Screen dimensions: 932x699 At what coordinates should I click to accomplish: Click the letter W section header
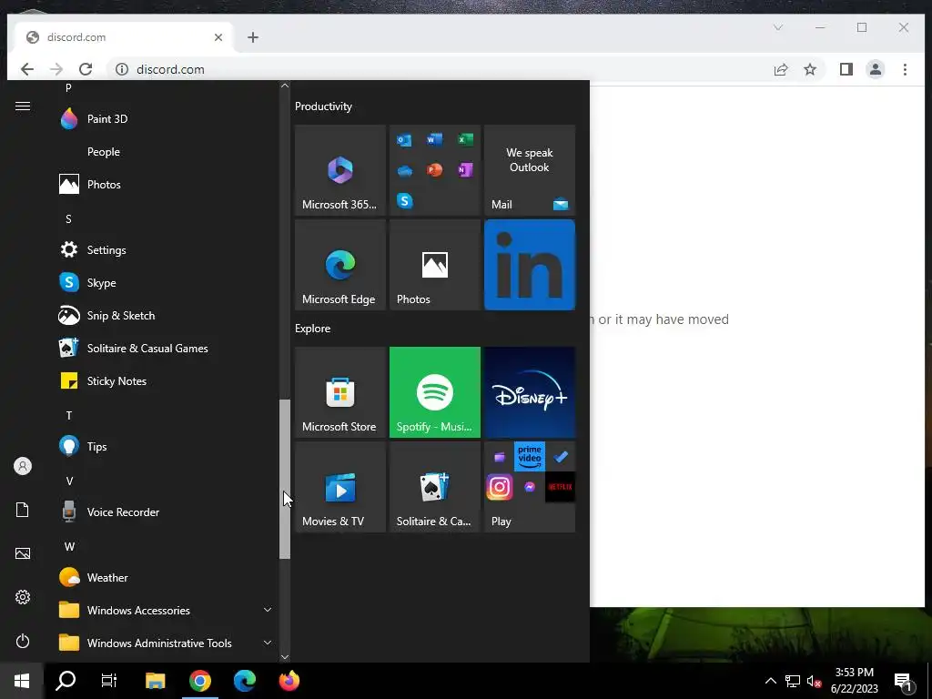click(x=69, y=546)
